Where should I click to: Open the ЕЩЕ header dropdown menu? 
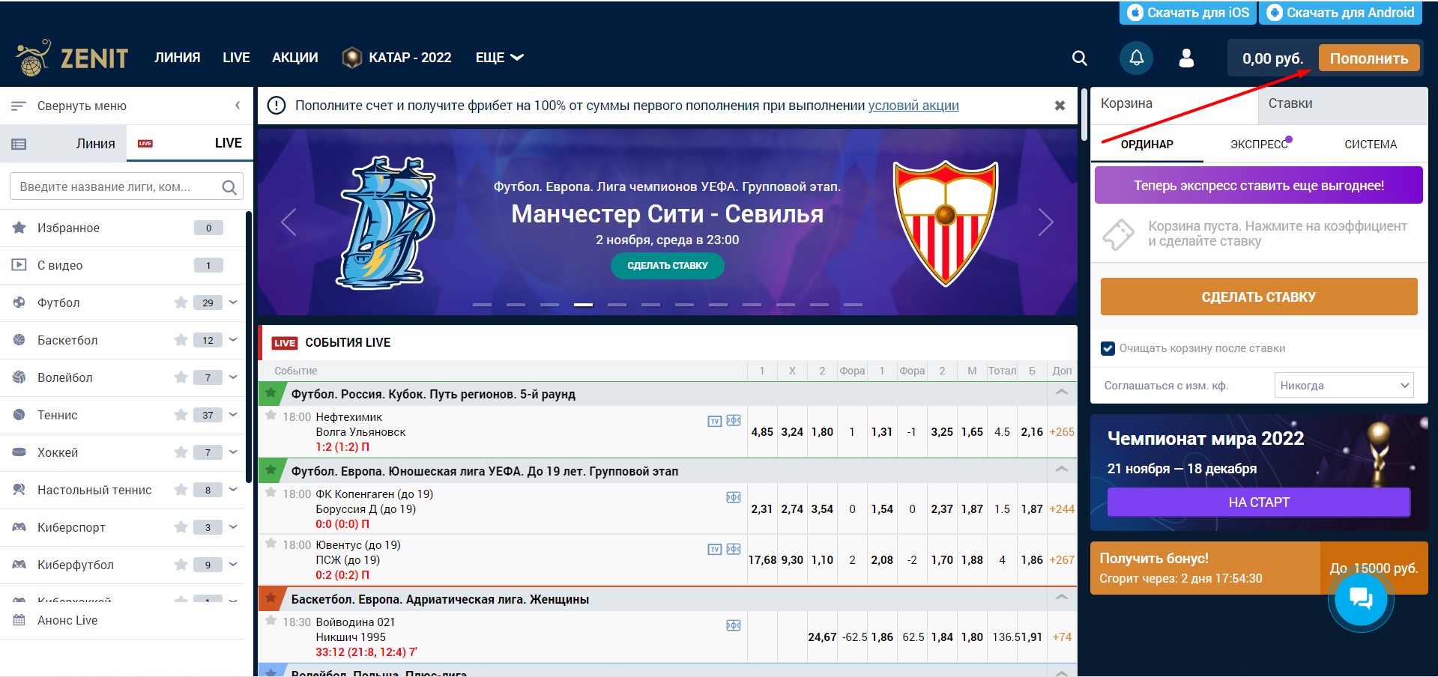pyautogui.click(x=499, y=58)
